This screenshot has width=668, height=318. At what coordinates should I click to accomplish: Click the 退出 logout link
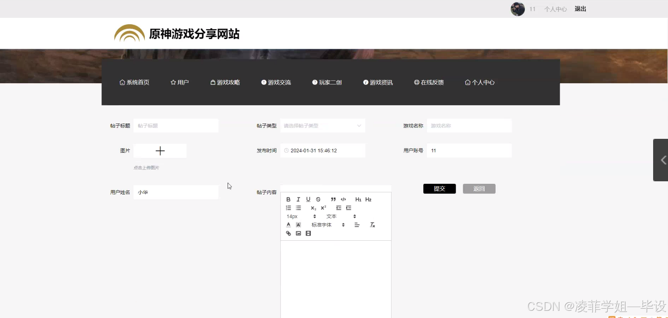point(580,9)
